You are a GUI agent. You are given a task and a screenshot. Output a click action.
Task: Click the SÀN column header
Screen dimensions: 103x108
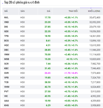pyautogui.click(x=22, y=11)
